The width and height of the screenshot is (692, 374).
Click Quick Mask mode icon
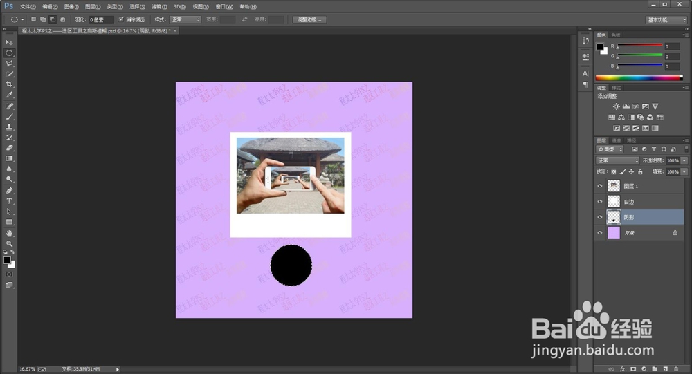tap(9, 274)
